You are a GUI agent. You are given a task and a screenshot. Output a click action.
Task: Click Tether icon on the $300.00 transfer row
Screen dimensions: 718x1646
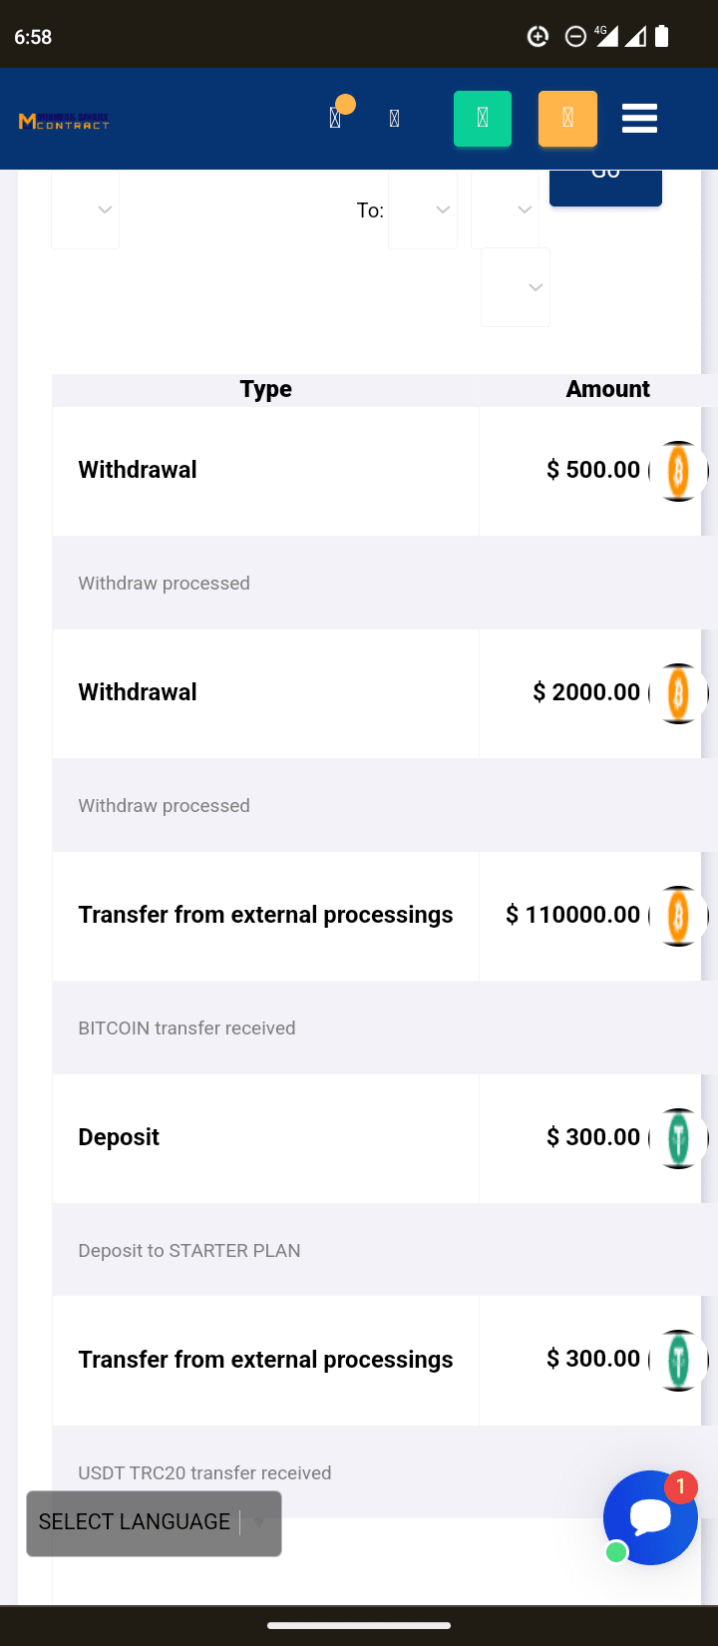(678, 1361)
